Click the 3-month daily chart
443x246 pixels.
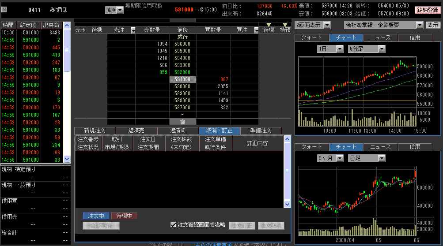[x=357, y=201]
